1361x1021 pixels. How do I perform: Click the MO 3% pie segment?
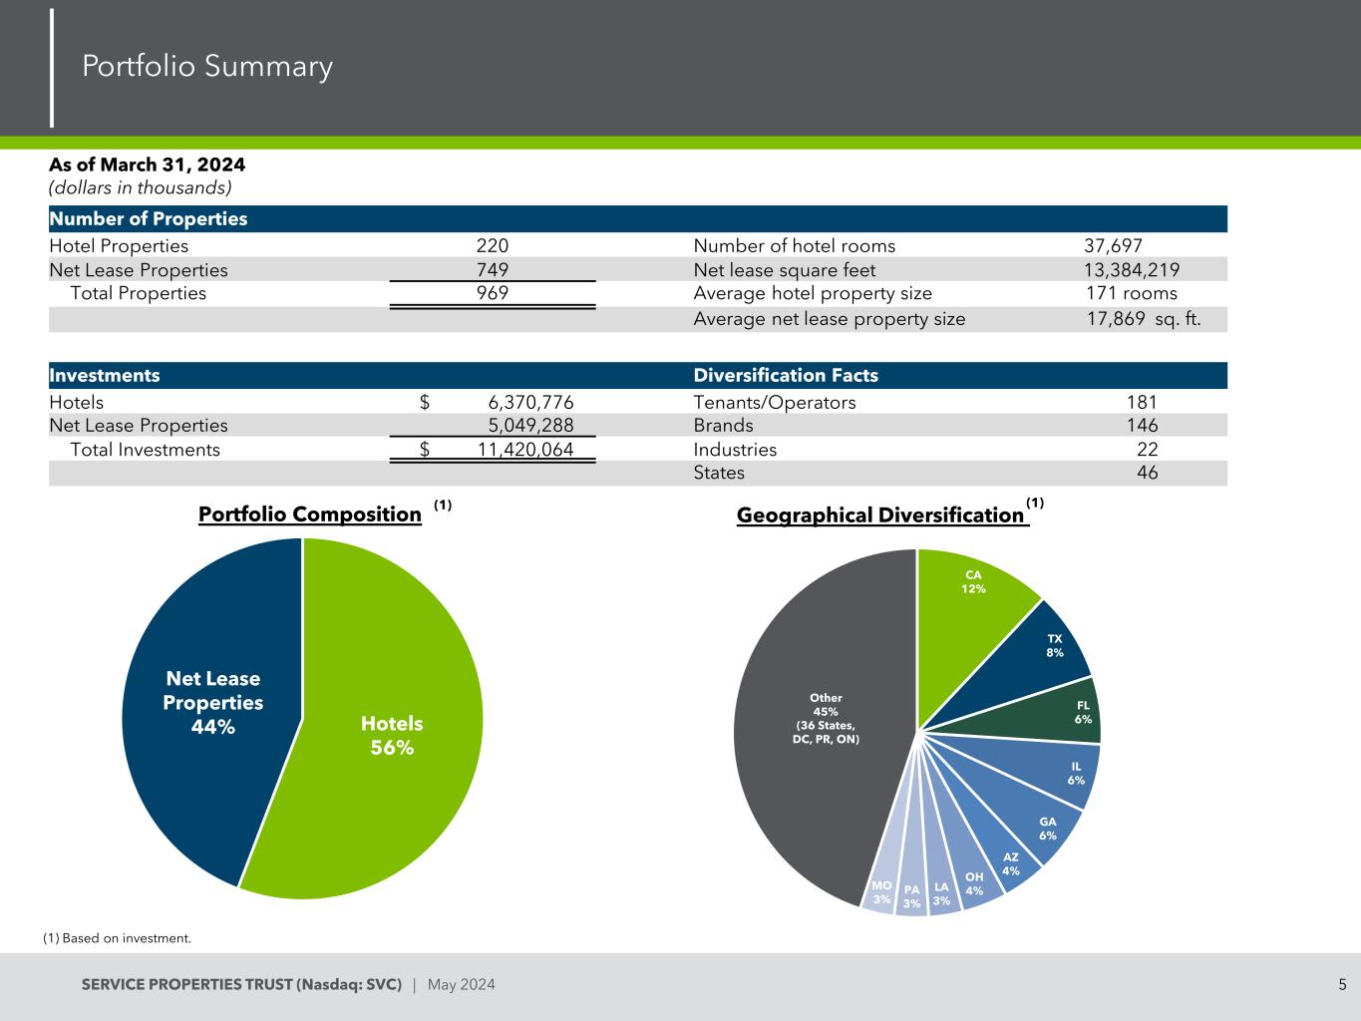(x=880, y=892)
